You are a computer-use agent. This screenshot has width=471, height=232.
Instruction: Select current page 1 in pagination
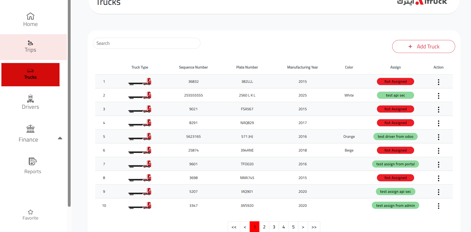(254, 227)
